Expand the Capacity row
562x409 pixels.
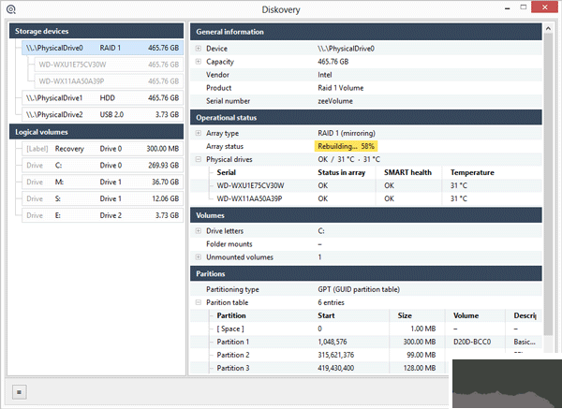pyautogui.click(x=198, y=62)
